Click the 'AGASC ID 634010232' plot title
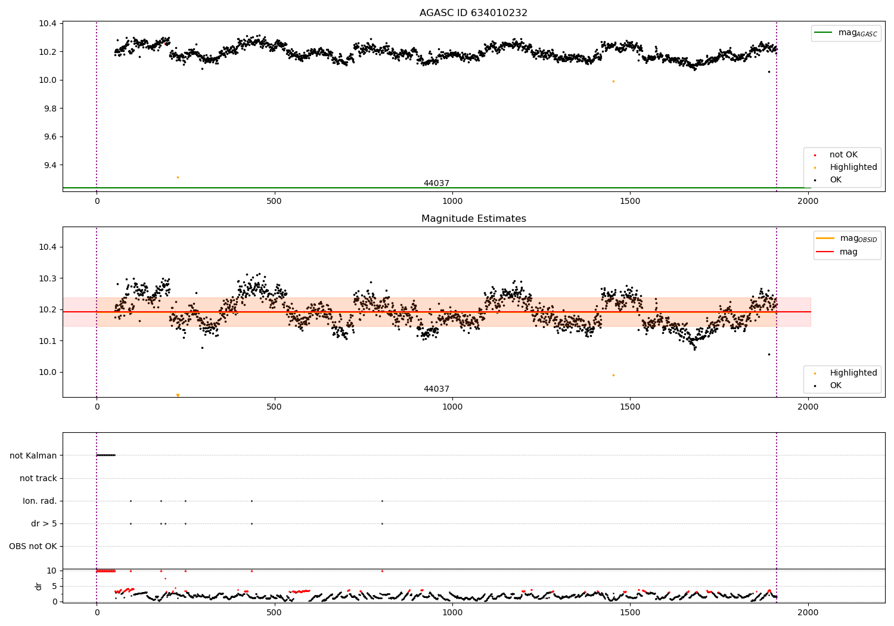The width and height of the screenshot is (894, 626). pyautogui.click(x=473, y=13)
